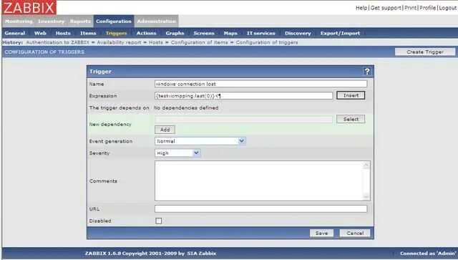Go to Web submenu

pos(40,34)
